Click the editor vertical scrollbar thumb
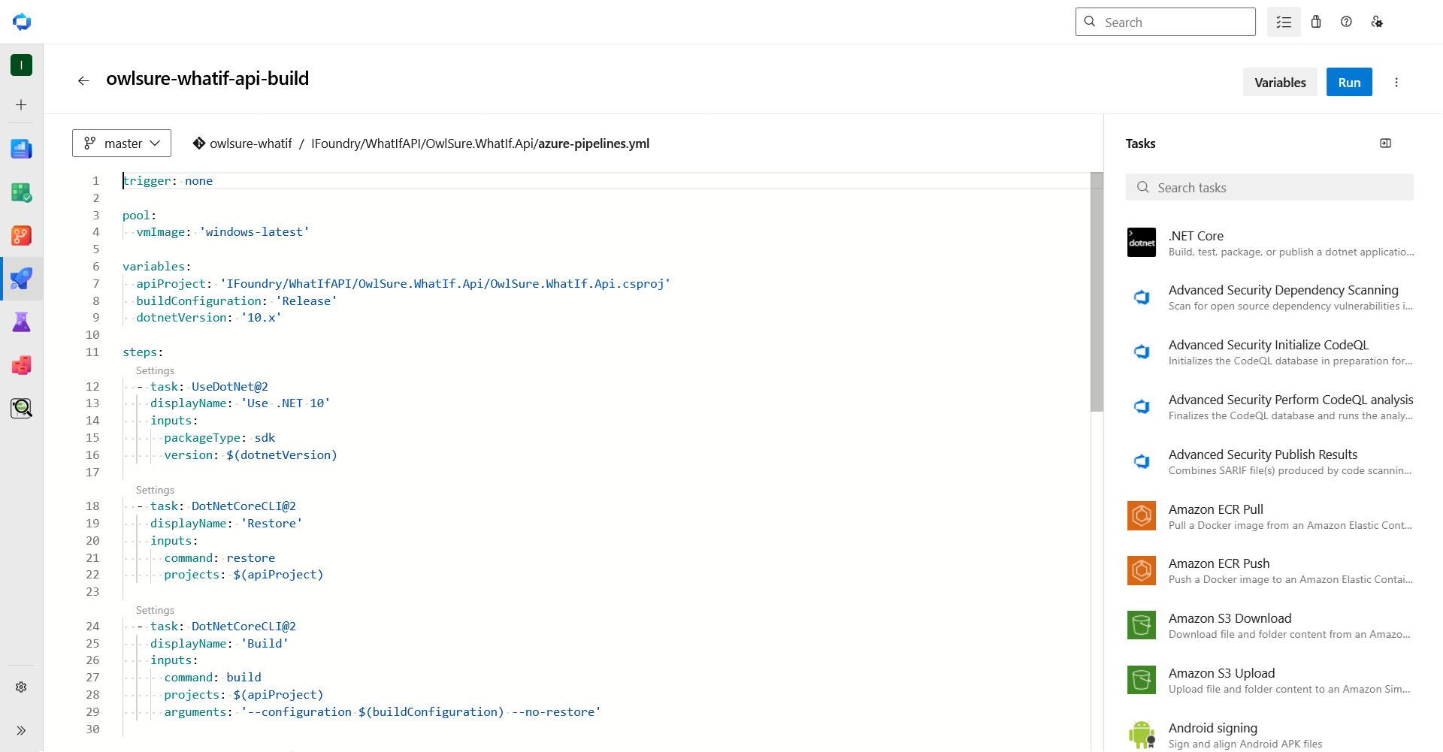Screen dimensions: 1443x752 (x=1097, y=292)
